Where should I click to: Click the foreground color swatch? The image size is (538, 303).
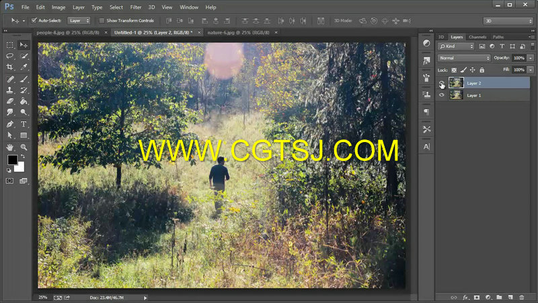click(12, 160)
